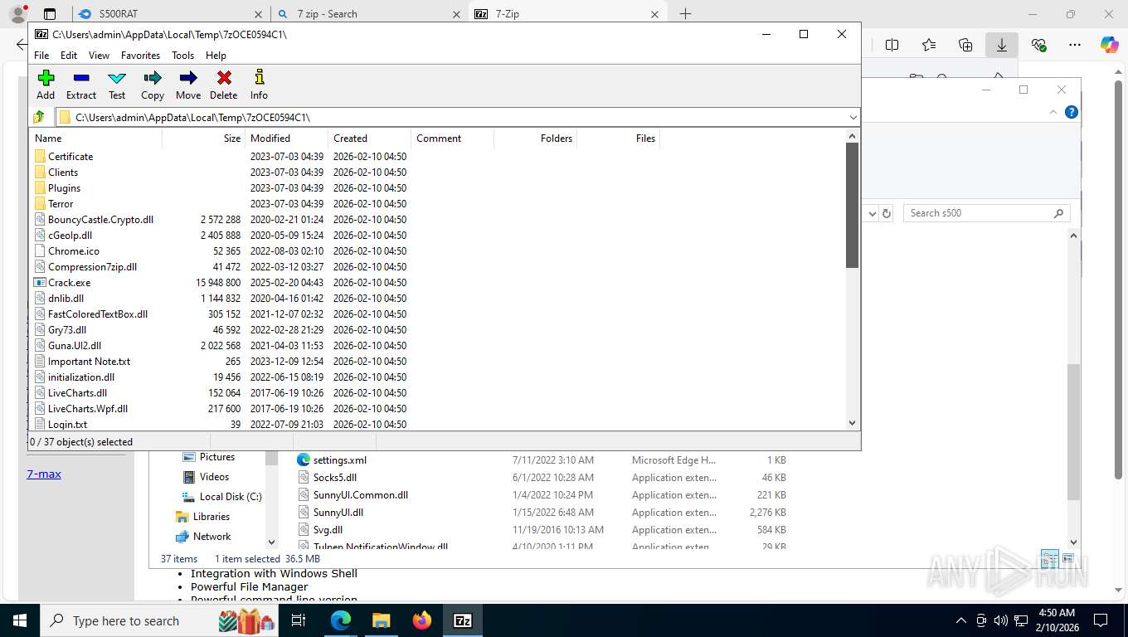
Task: Open the 7-max link
Action: click(44, 474)
